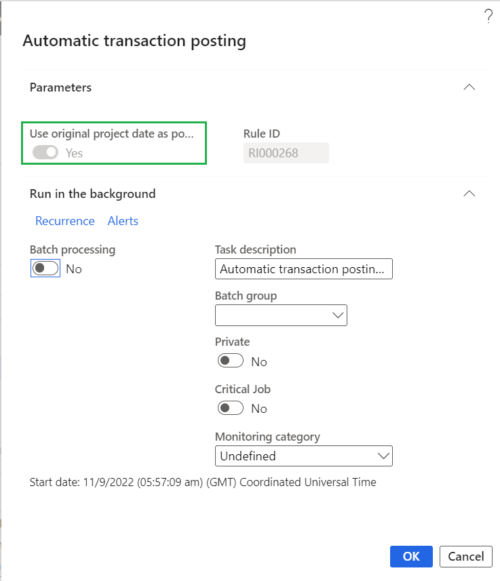Click the Batch group input box

(273, 315)
